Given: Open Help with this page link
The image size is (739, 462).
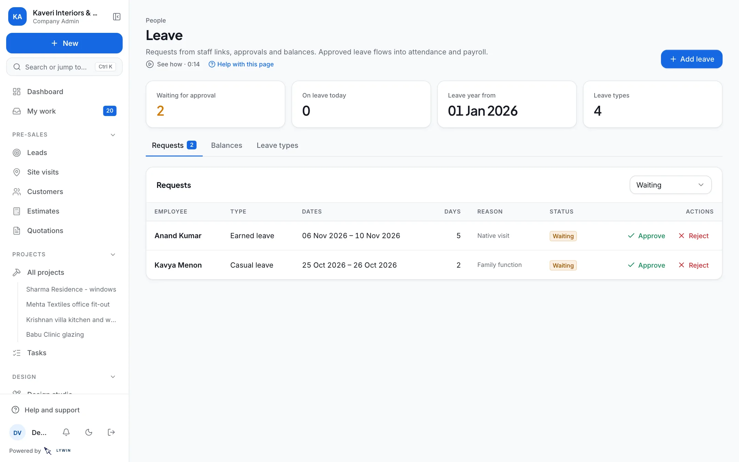Looking at the screenshot, I should [x=241, y=64].
